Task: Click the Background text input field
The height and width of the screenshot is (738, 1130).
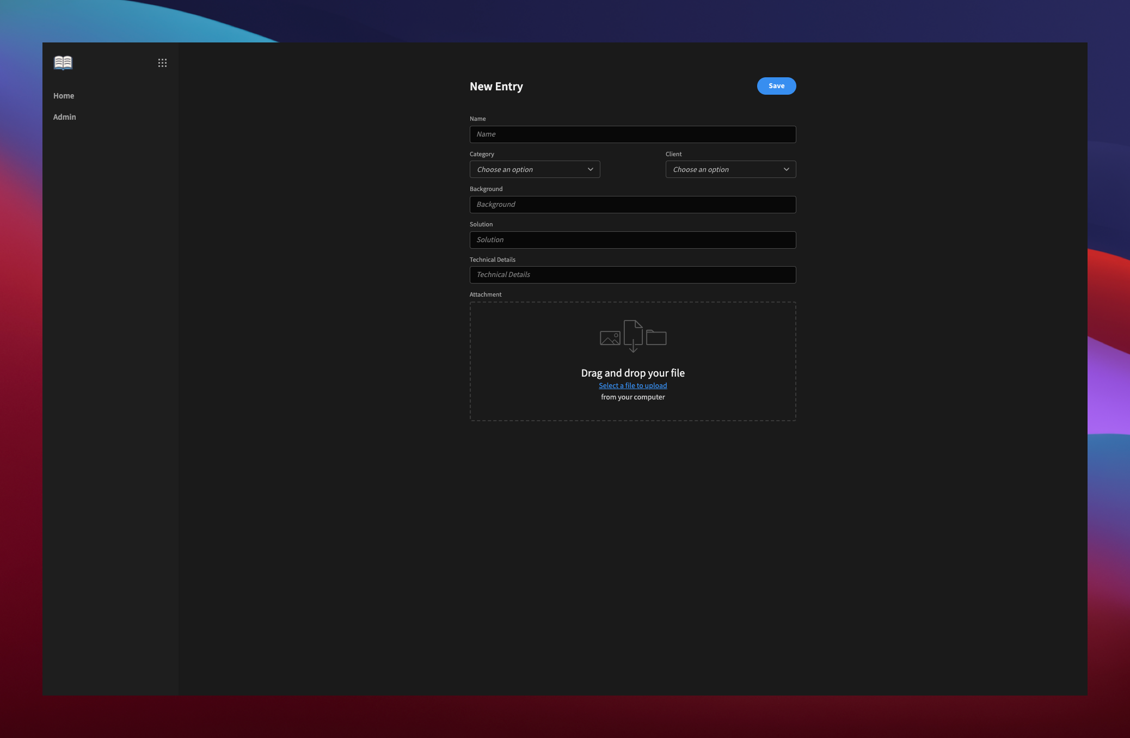Action: [x=632, y=204]
